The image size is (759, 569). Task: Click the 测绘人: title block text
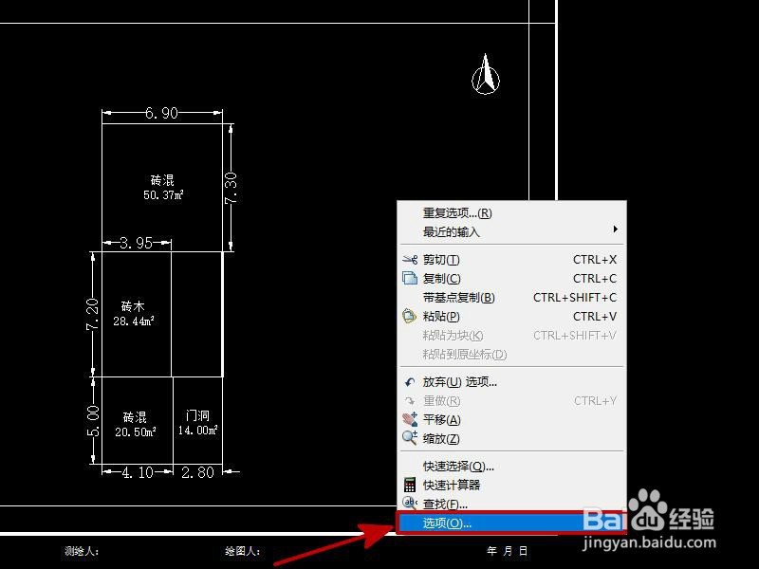(82, 551)
